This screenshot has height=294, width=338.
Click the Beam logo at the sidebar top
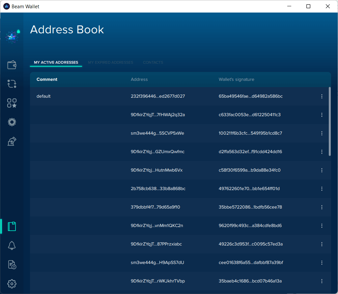tap(12, 36)
